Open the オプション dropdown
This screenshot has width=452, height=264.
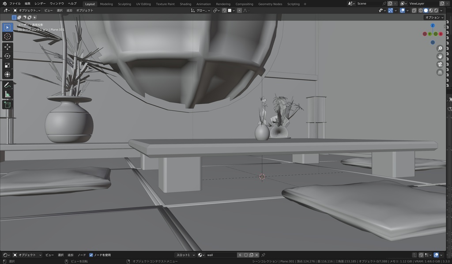pos(434,18)
